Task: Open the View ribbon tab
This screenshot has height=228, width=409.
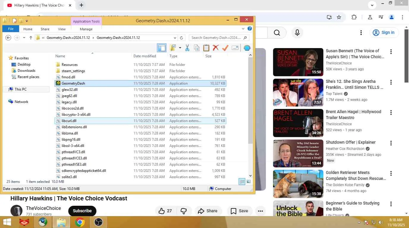Action: (62, 29)
